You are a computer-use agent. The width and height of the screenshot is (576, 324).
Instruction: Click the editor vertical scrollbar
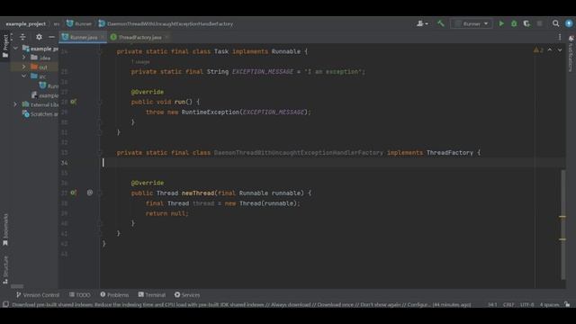(563, 224)
